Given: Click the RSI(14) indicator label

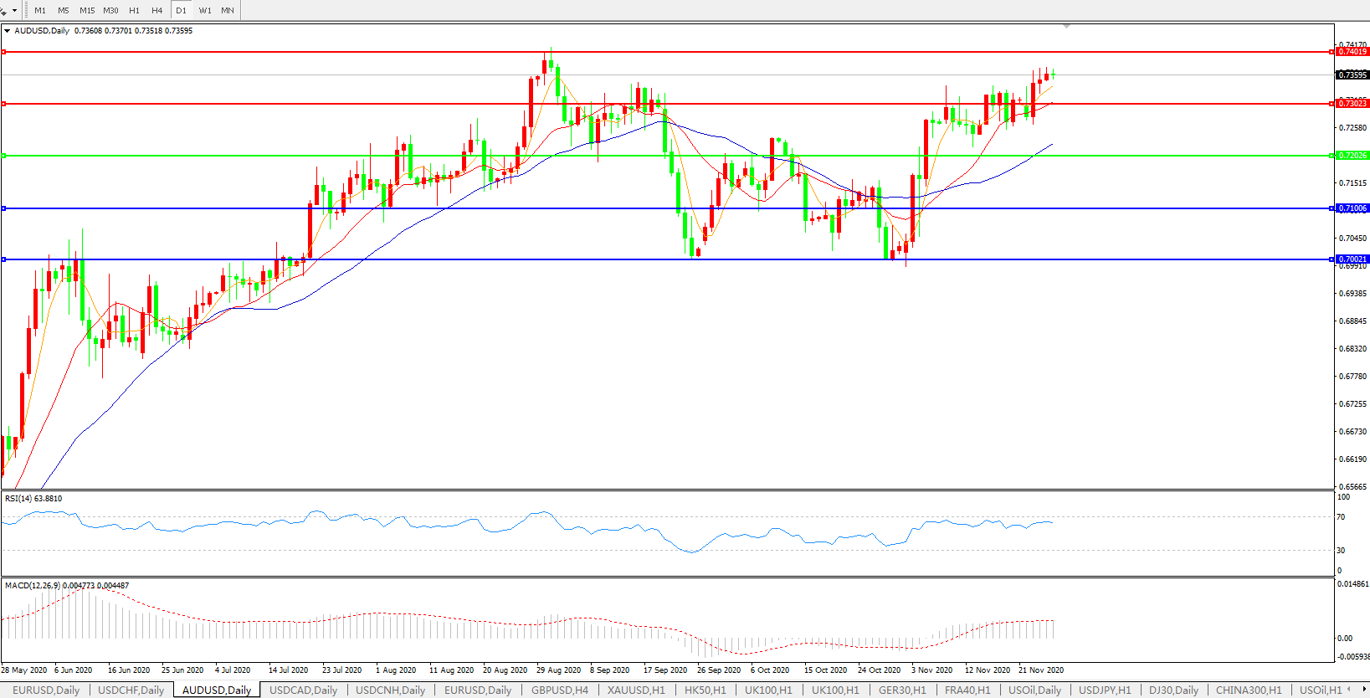Looking at the screenshot, I should point(33,499).
